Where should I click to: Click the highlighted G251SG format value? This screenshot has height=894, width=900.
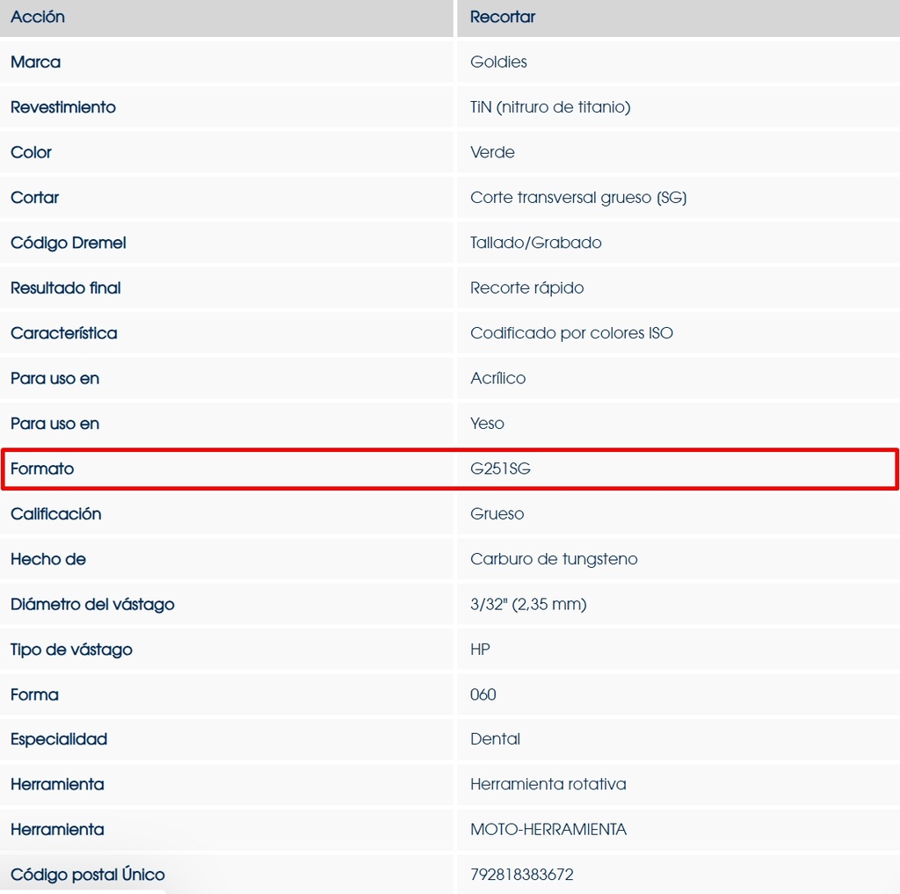point(500,469)
